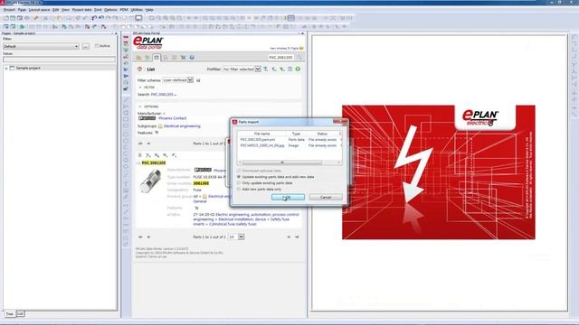Image resolution: width=579 pixels, height=325 pixels.
Task: Click the red home icon next to List
Action: click(139, 69)
